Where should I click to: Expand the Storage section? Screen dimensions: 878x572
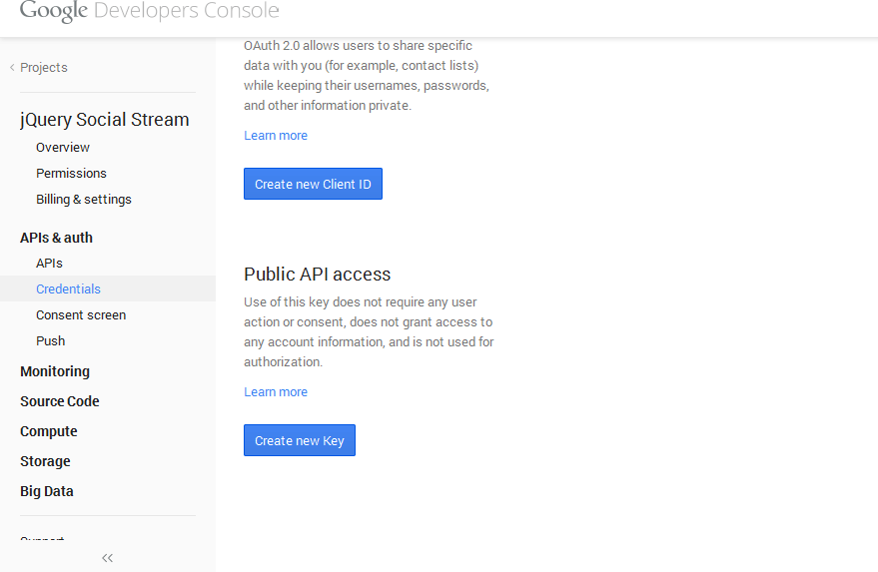(x=45, y=461)
